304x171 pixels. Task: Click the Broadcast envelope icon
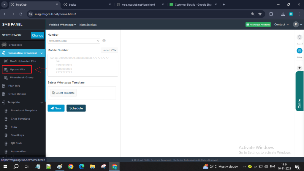4,45
